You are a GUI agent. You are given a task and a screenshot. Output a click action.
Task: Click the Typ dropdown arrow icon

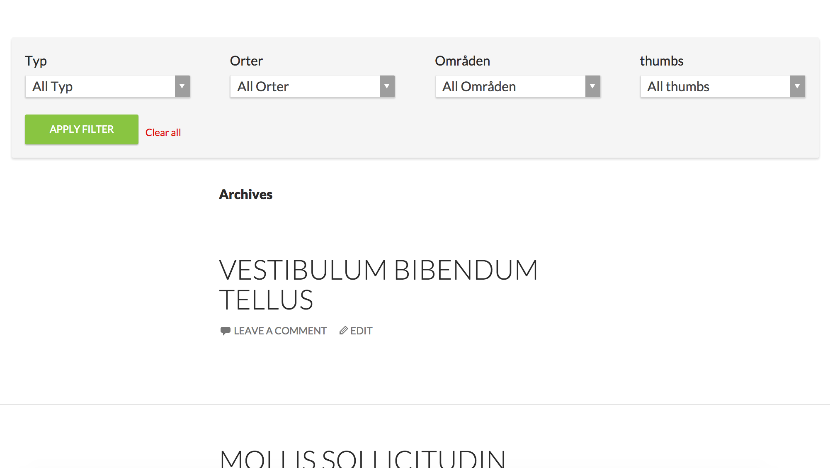pyautogui.click(x=182, y=86)
